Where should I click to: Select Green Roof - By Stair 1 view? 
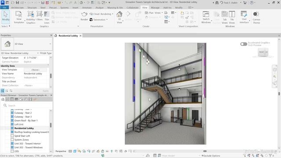[26, 121]
